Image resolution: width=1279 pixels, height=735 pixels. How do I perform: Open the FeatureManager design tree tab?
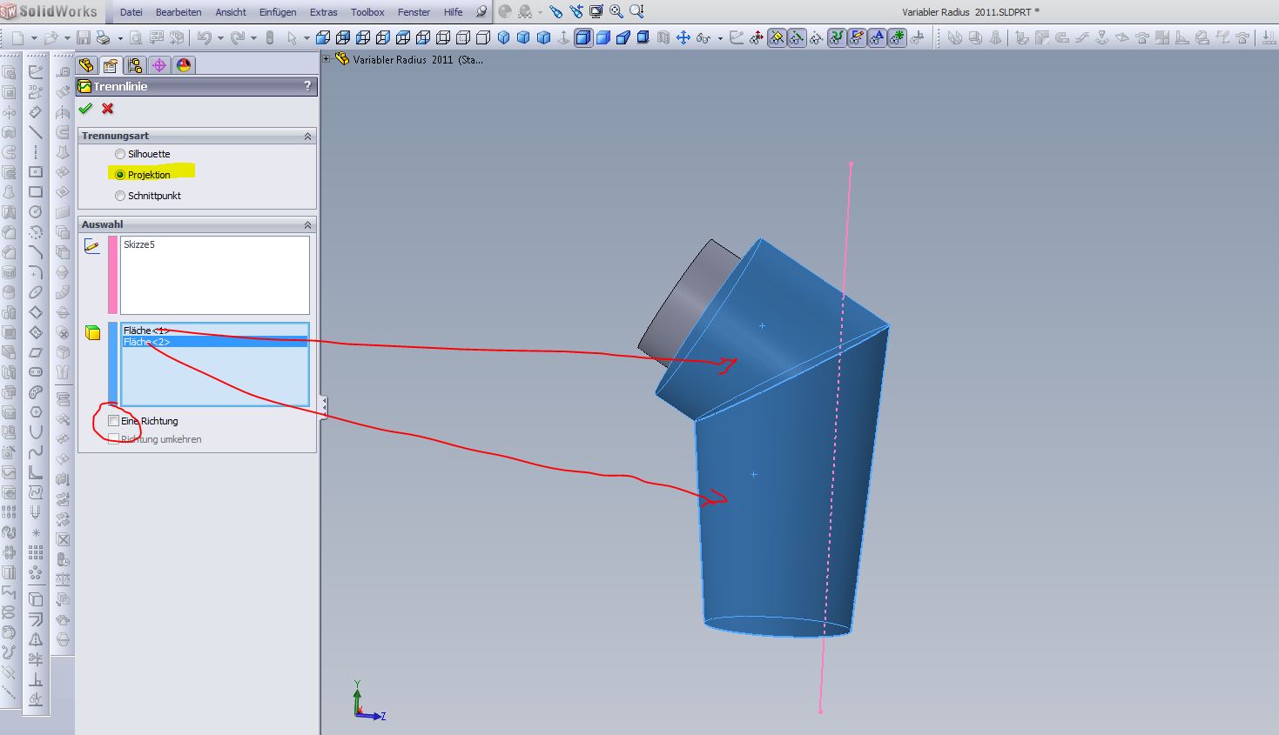[x=85, y=66]
